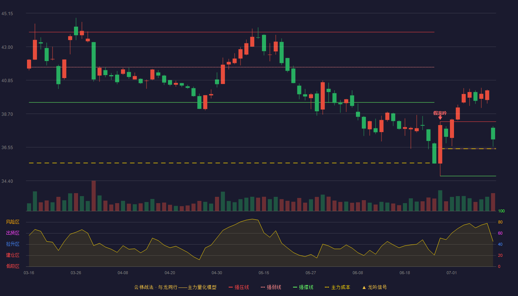Toggle the 强弱线 legend item
This screenshot has height=296, width=518.
271,287
